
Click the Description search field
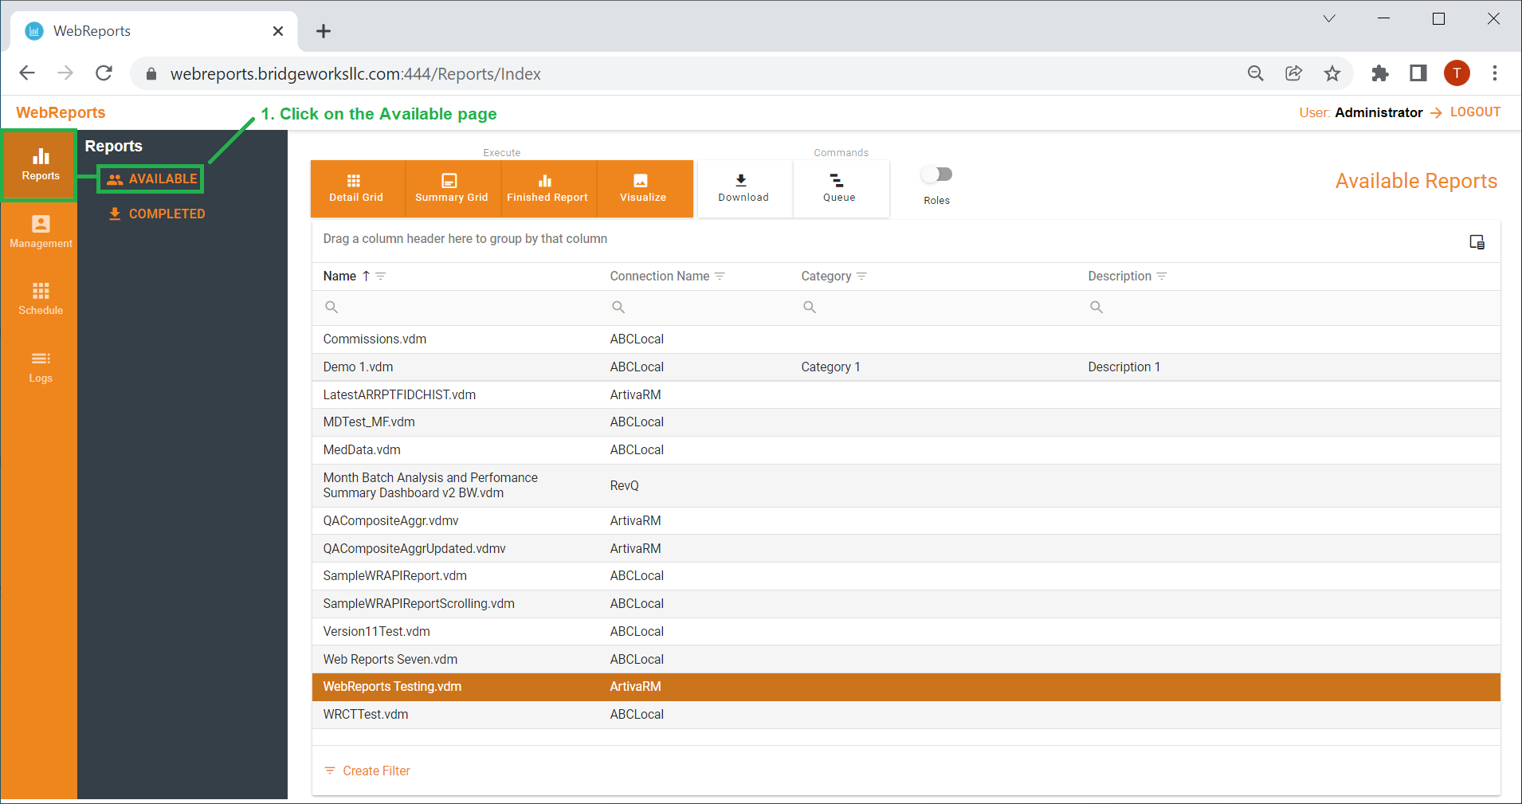pos(1289,307)
